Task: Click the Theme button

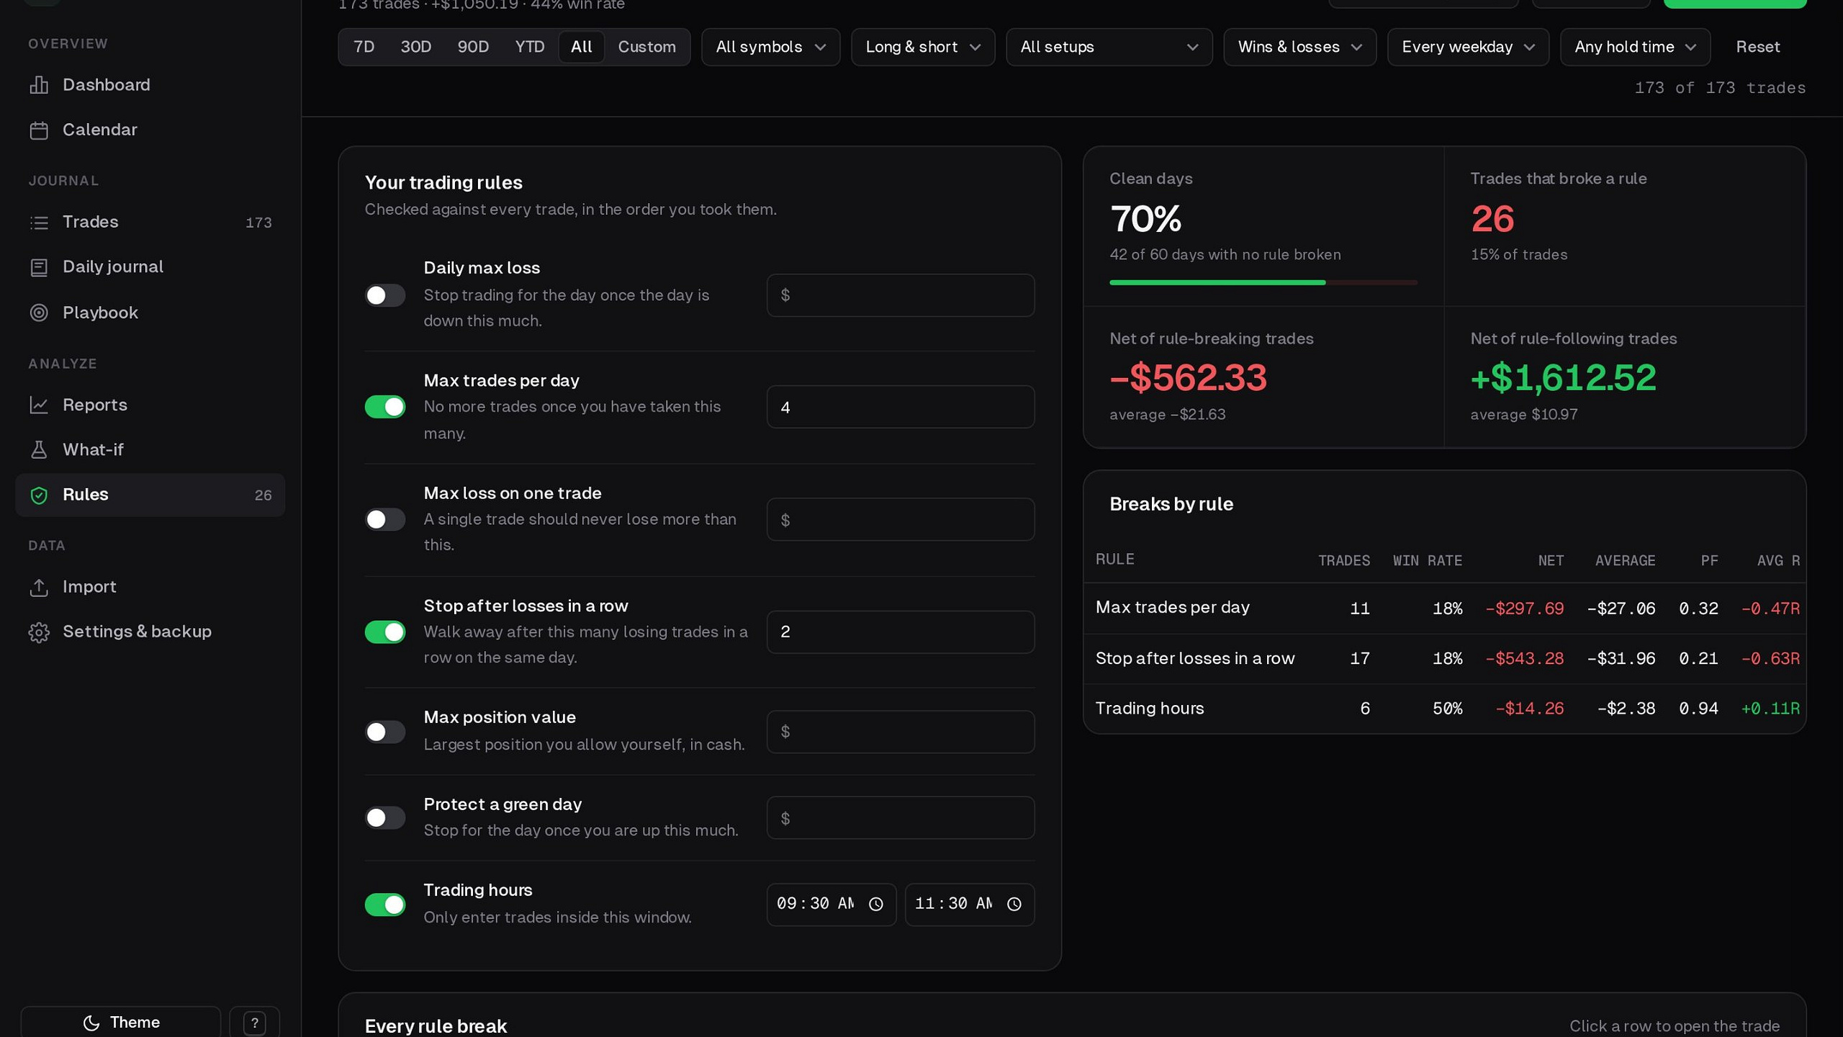Action: [x=121, y=1023]
